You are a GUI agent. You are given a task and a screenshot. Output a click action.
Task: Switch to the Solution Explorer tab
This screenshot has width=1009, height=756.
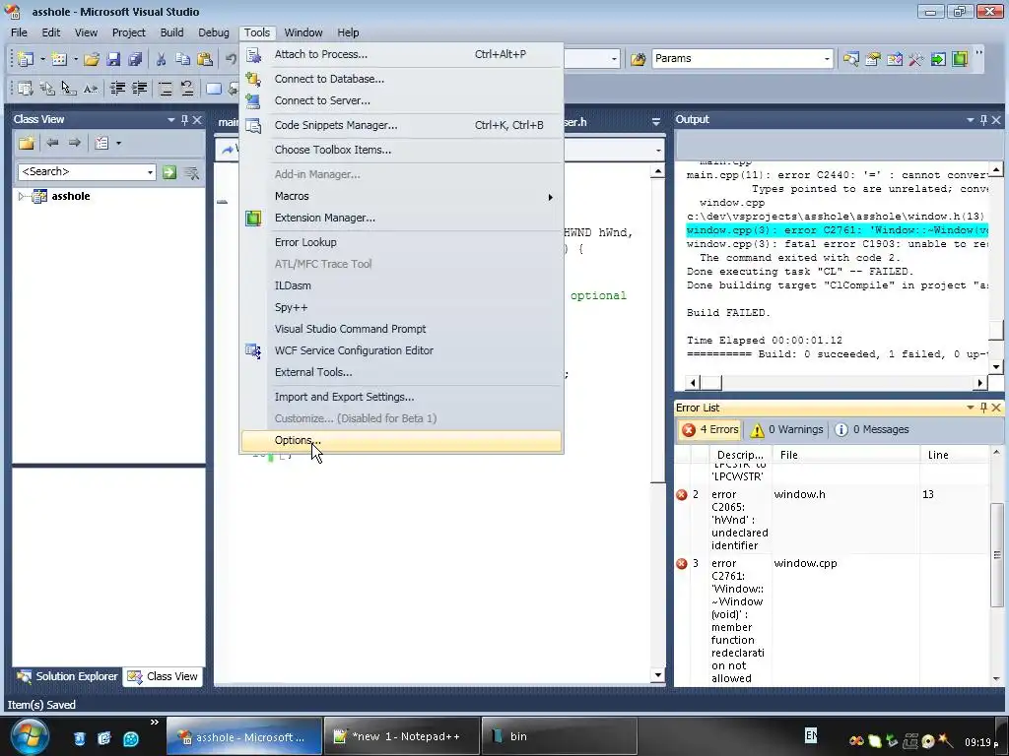tap(68, 676)
